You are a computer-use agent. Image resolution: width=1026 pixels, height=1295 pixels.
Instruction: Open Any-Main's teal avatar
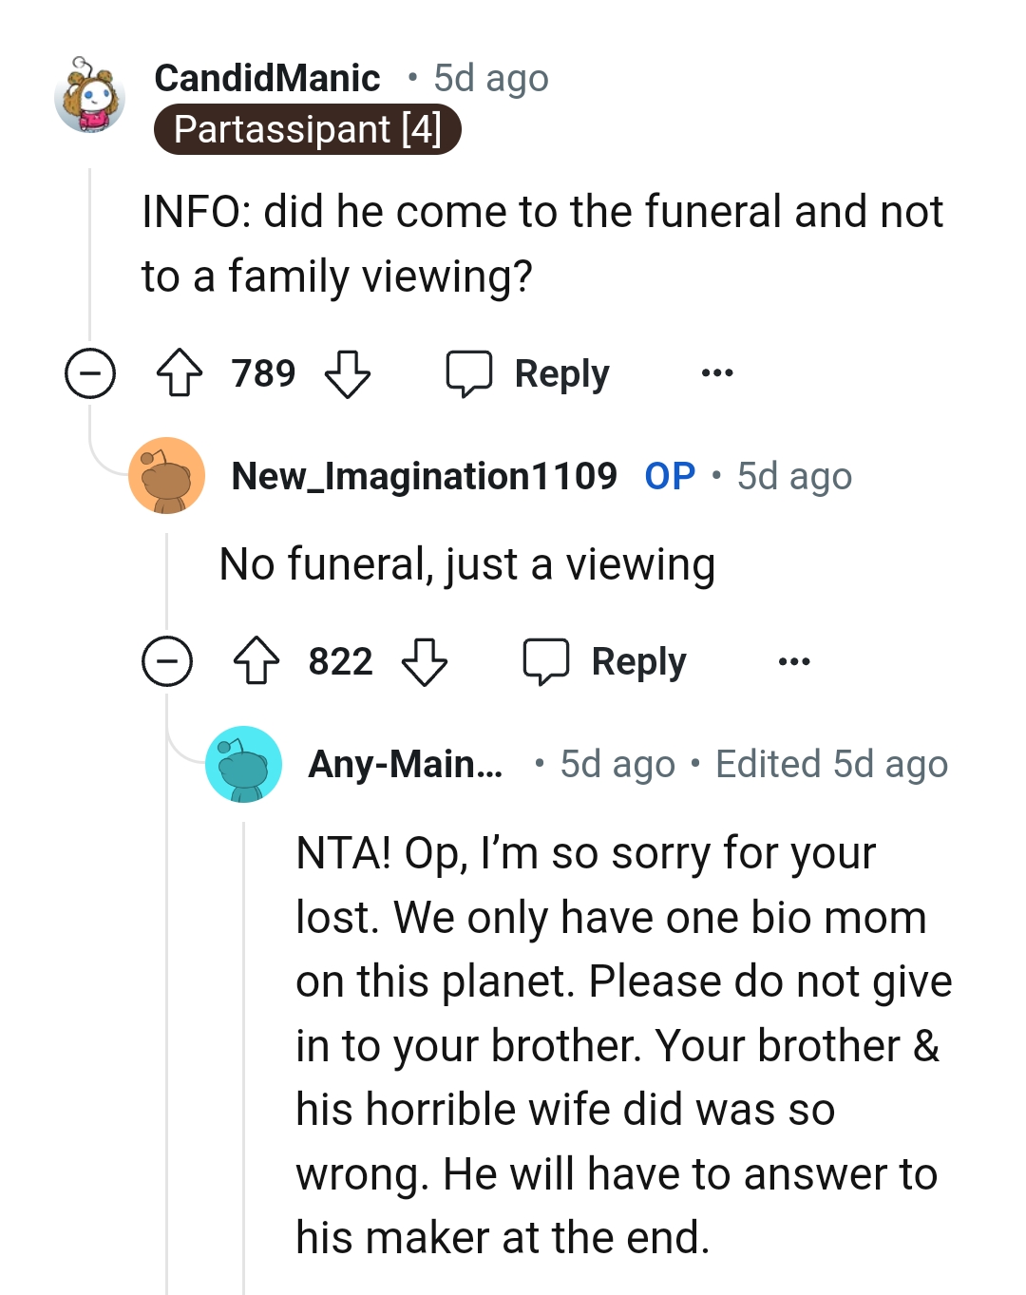point(243,763)
